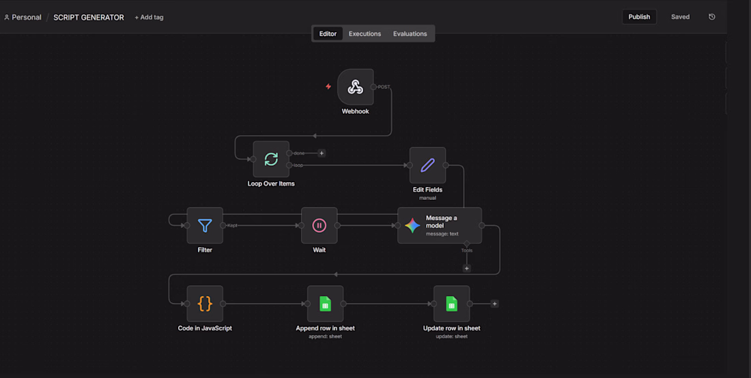751x378 pixels.
Task: Select the Editor tab
Action: coord(328,33)
